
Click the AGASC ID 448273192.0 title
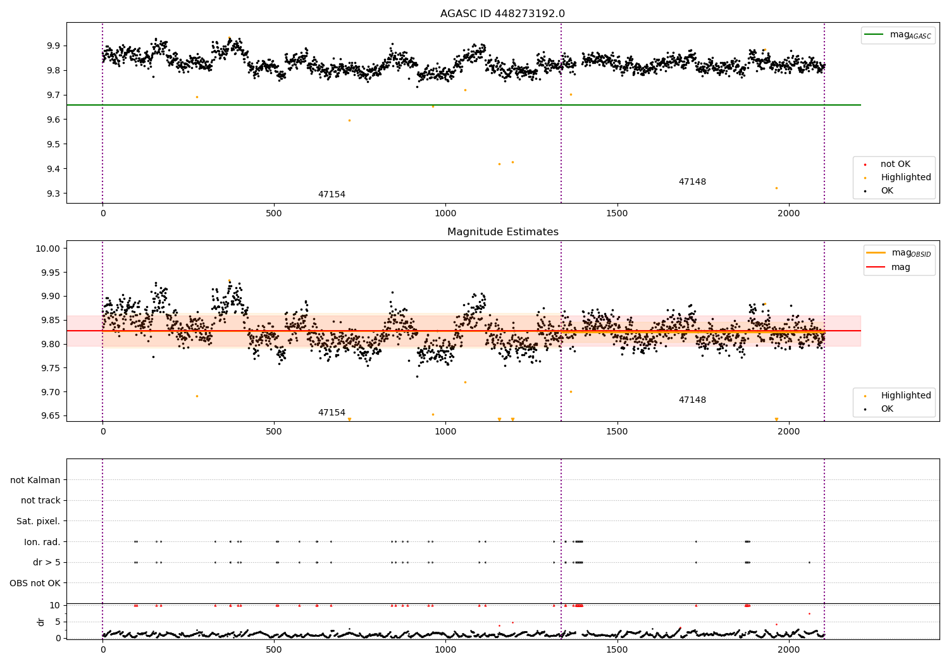point(503,14)
